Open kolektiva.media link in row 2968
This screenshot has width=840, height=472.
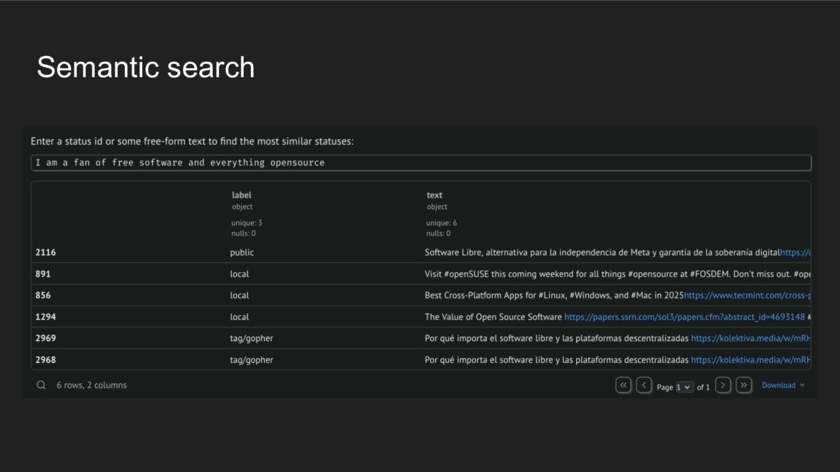(750, 360)
